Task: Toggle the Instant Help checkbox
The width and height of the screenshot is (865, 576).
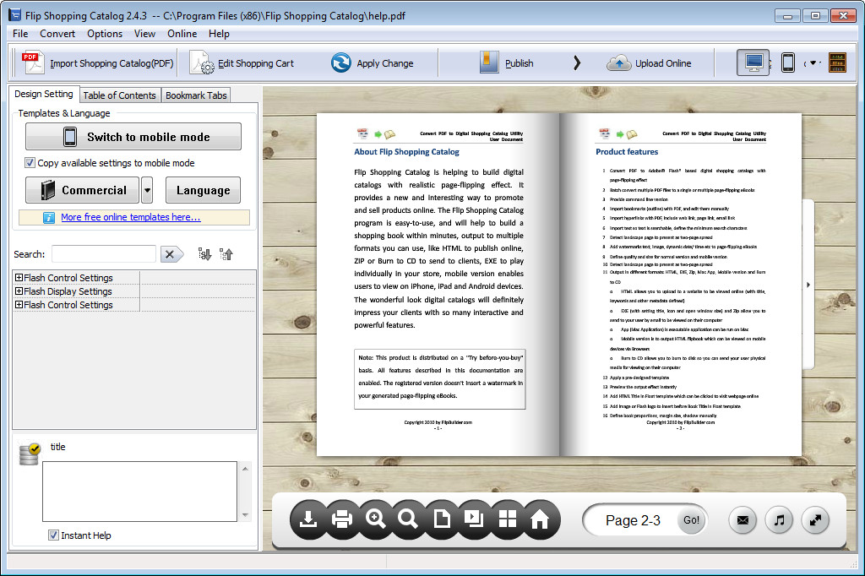Action: pos(53,535)
